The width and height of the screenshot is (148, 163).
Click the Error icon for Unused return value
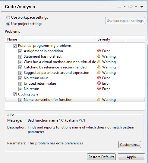coord(99,83)
